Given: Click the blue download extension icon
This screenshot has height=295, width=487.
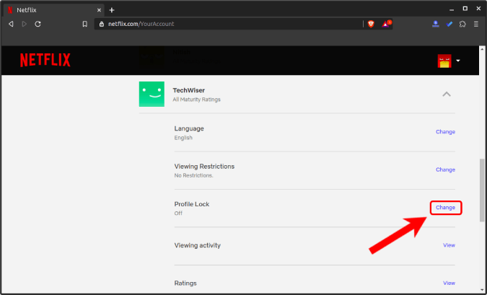Looking at the screenshot, I should click(436, 24).
